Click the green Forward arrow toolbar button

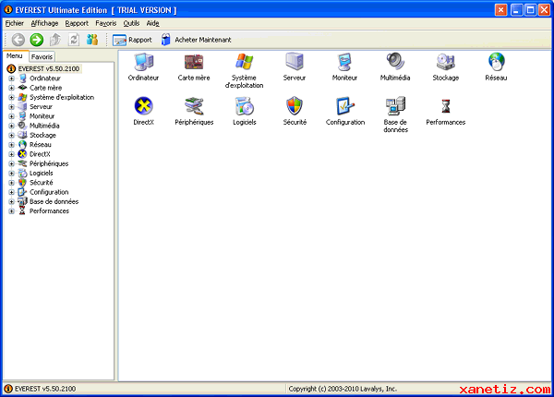[x=36, y=40]
